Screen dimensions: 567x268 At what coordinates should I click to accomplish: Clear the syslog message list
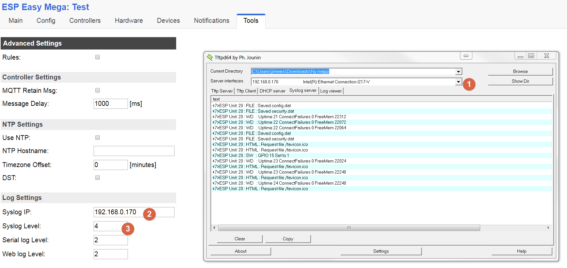(x=240, y=239)
